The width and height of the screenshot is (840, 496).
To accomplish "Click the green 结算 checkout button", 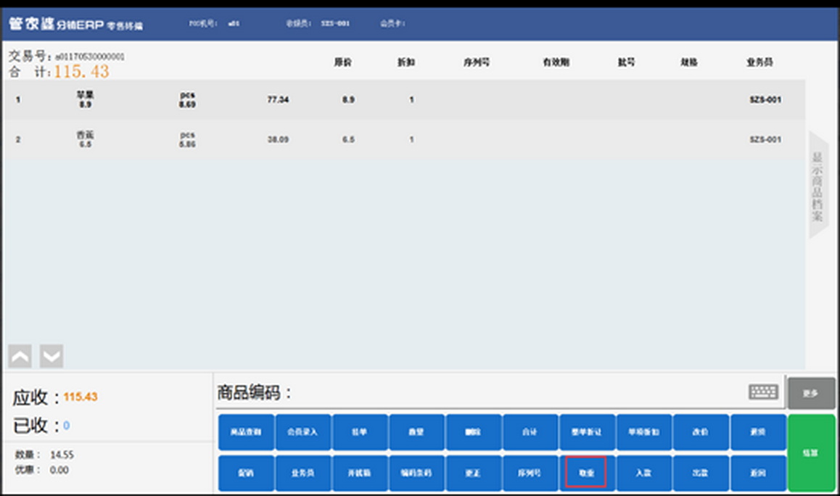I will coord(811,452).
